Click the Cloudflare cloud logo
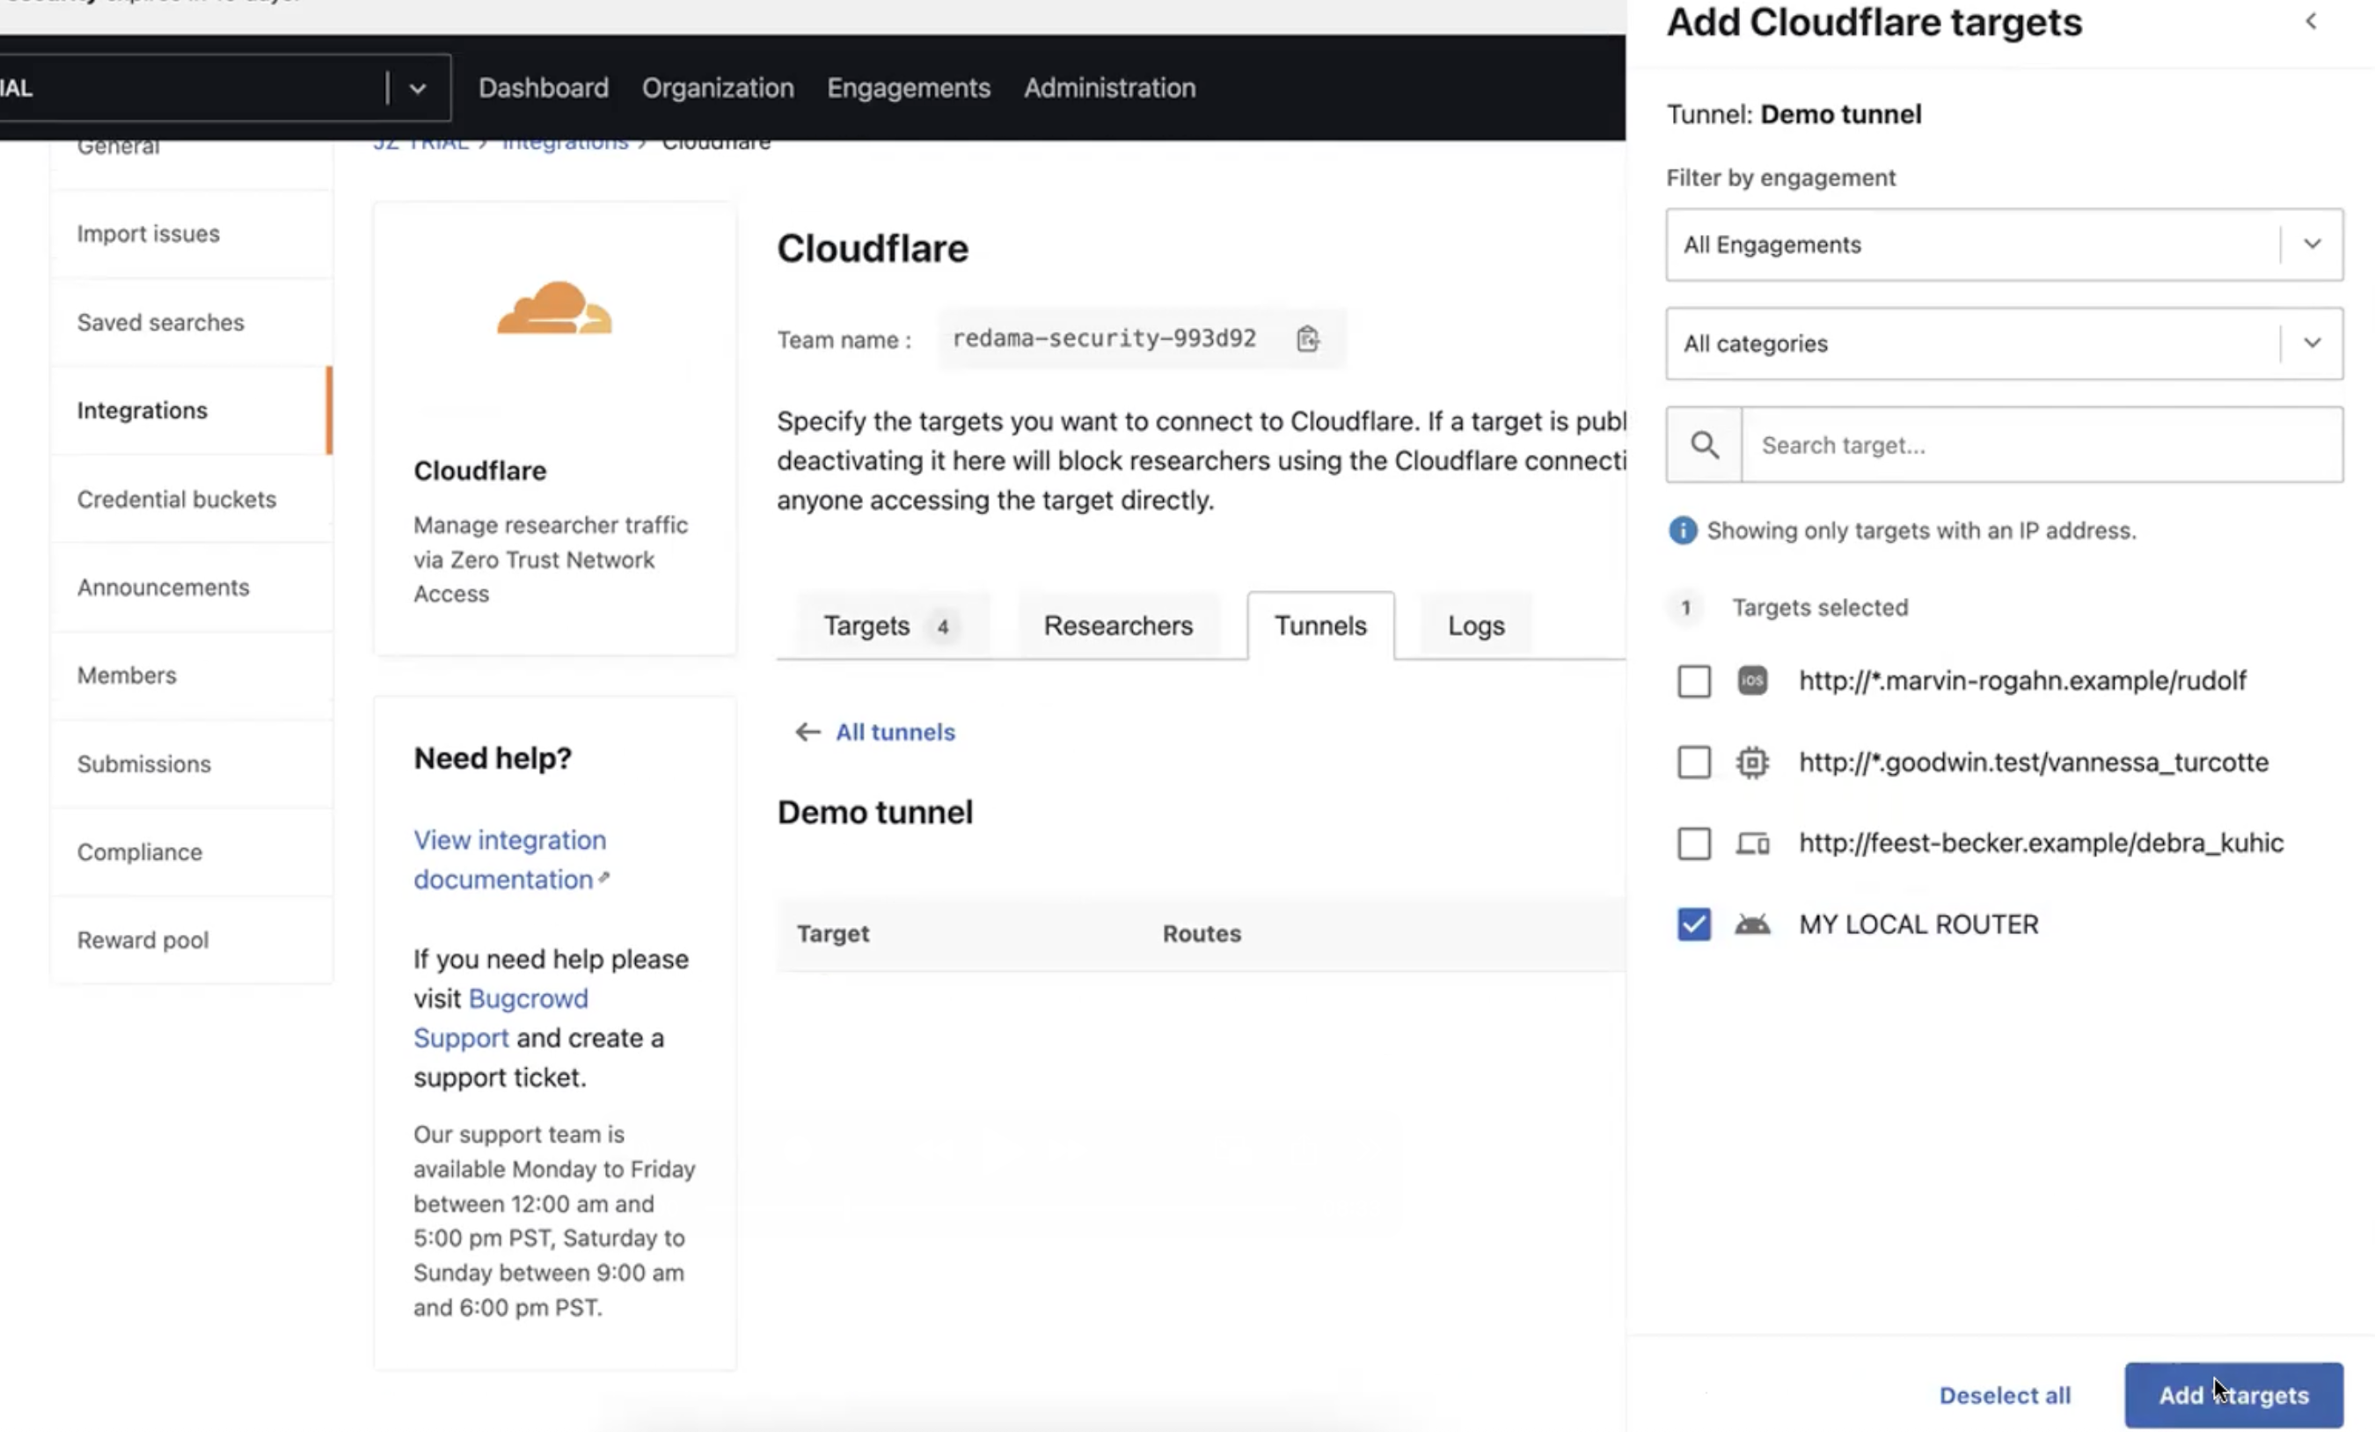 coord(554,309)
